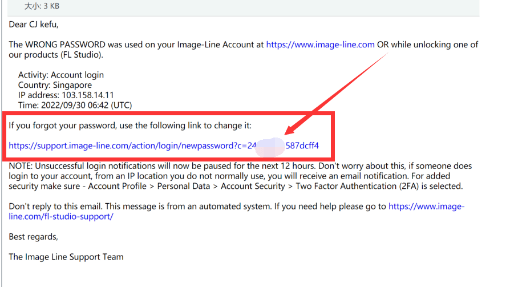Click 'IP address: 103.158.14.11' line
Screen dimensions: 510x287
66,95
